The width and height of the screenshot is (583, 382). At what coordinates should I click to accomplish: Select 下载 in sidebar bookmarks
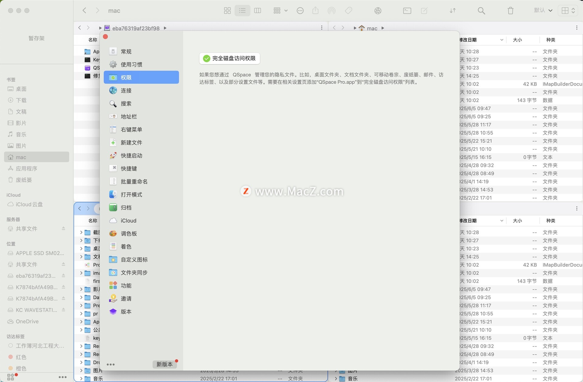(37, 100)
